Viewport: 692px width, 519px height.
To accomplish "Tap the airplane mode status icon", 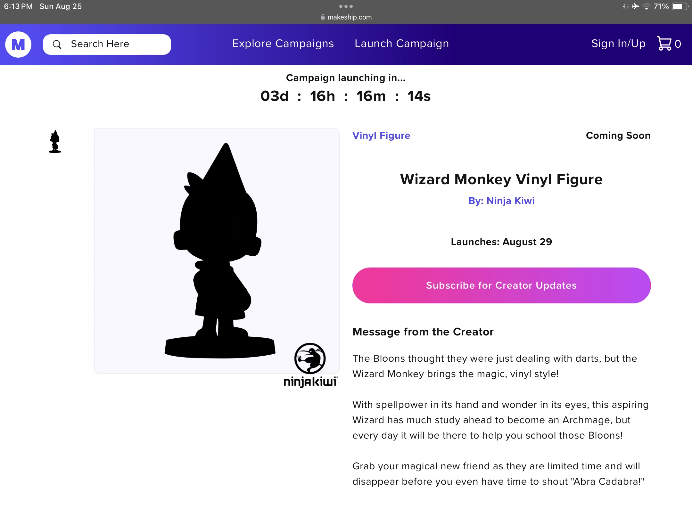I will (x=636, y=6).
